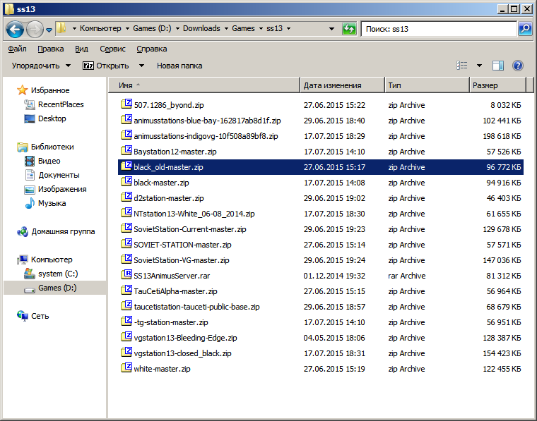This screenshot has width=537, height=421.
Task: Click the SovietStation-VG-master.zip file icon
Action: pyautogui.click(x=126, y=259)
